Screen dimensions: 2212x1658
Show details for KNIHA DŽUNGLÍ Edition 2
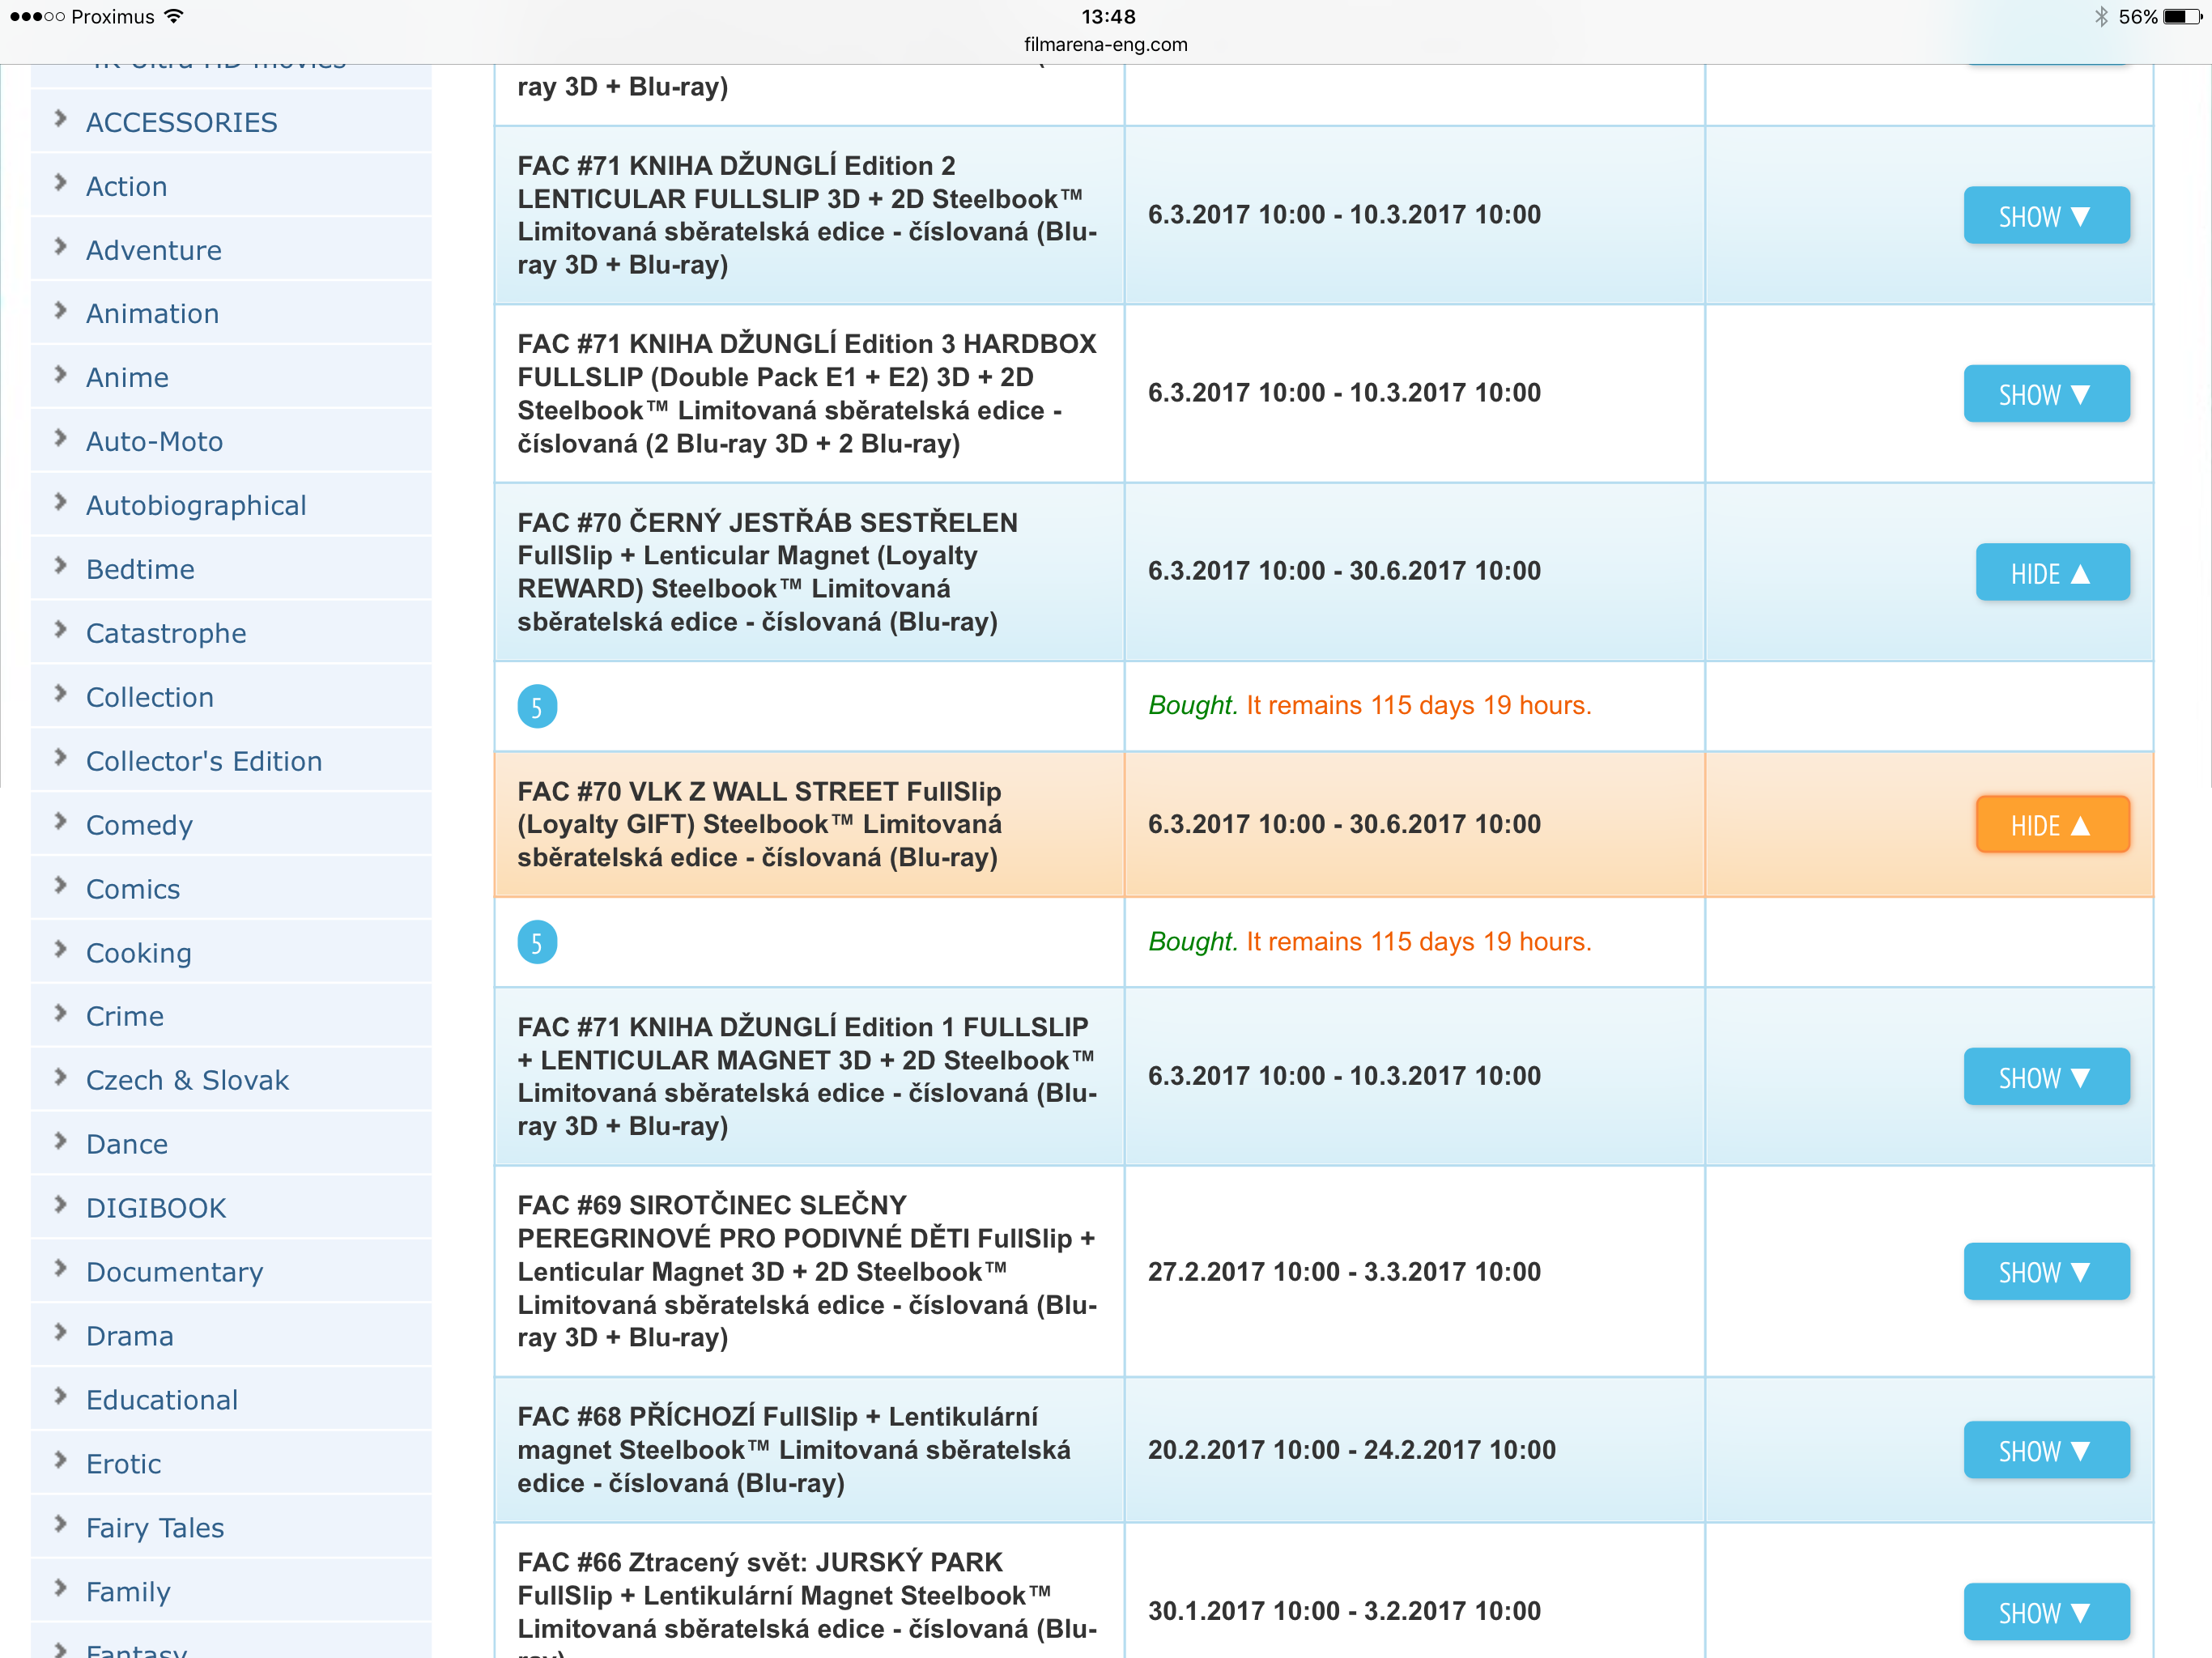coord(2046,215)
